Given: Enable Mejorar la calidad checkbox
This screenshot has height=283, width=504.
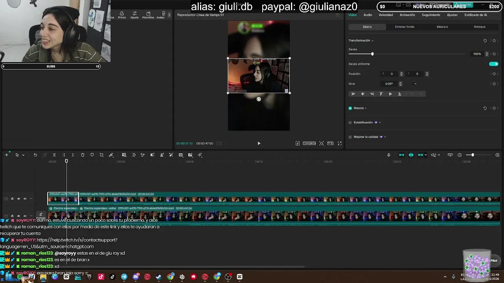Looking at the screenshot, I should 350,137.
